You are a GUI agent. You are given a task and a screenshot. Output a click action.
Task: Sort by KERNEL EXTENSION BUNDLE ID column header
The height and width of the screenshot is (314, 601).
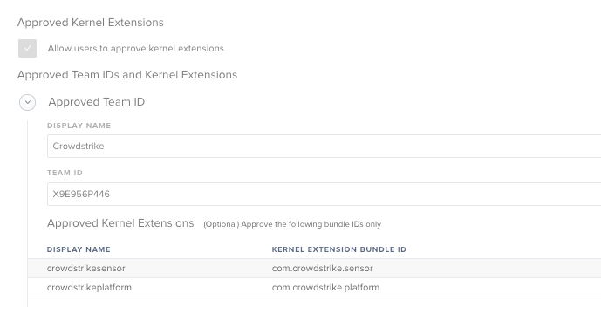point(339,249)
